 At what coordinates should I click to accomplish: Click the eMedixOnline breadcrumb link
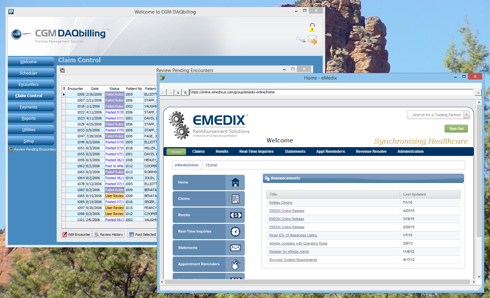pyautogui.click(x=187, y=165)
